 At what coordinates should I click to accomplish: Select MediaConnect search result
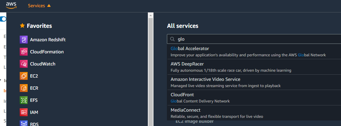tap(254, 113)
